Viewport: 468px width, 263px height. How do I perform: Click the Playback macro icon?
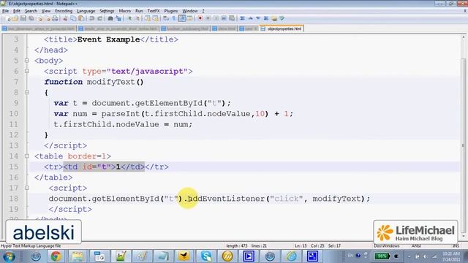(216, 18)
